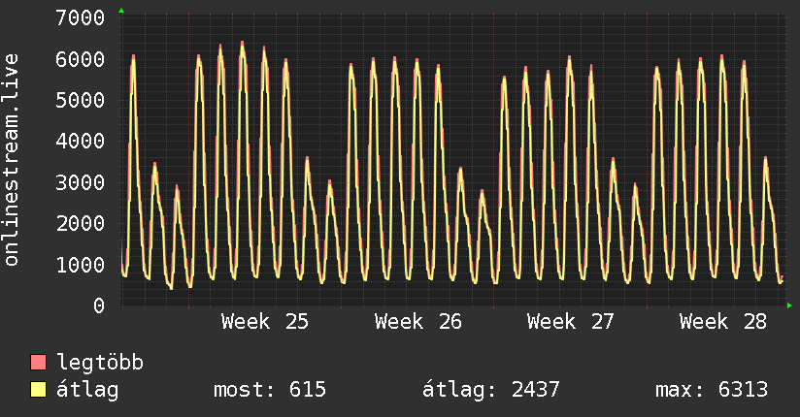The width and height of the screenshot is (800, 417).
Task: Click the átlag: 2437 statistic
Action: 491,390
